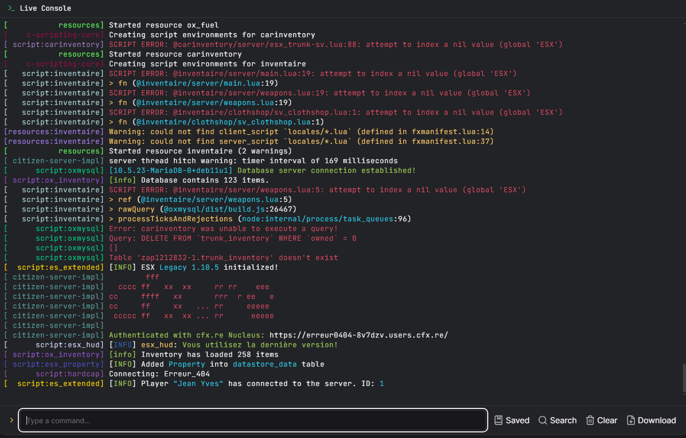Select the magnifier icon to search logs
Screen dimensions: 686x438
tap(543, 420)
